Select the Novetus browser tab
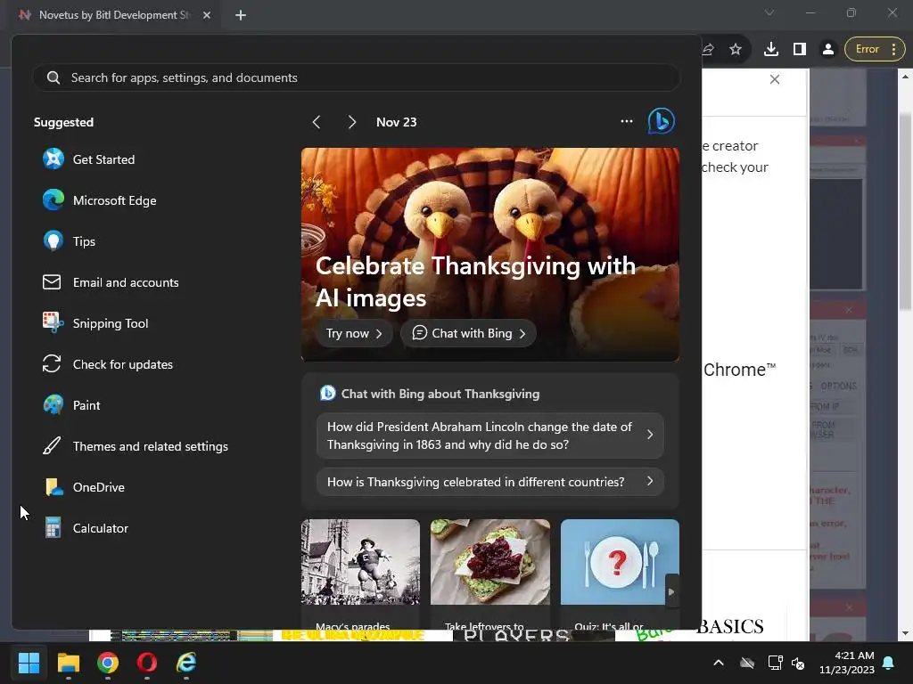This screenshot has width=913, height=684. click(115, 15)
